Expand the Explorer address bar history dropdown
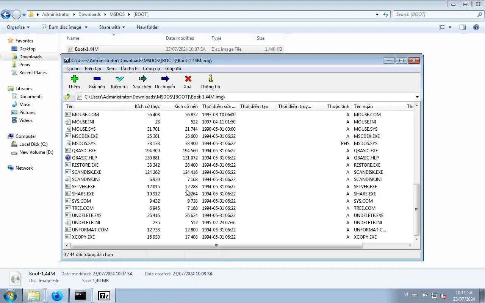Viewport: 485px width, 303px height. coord(377,14)
